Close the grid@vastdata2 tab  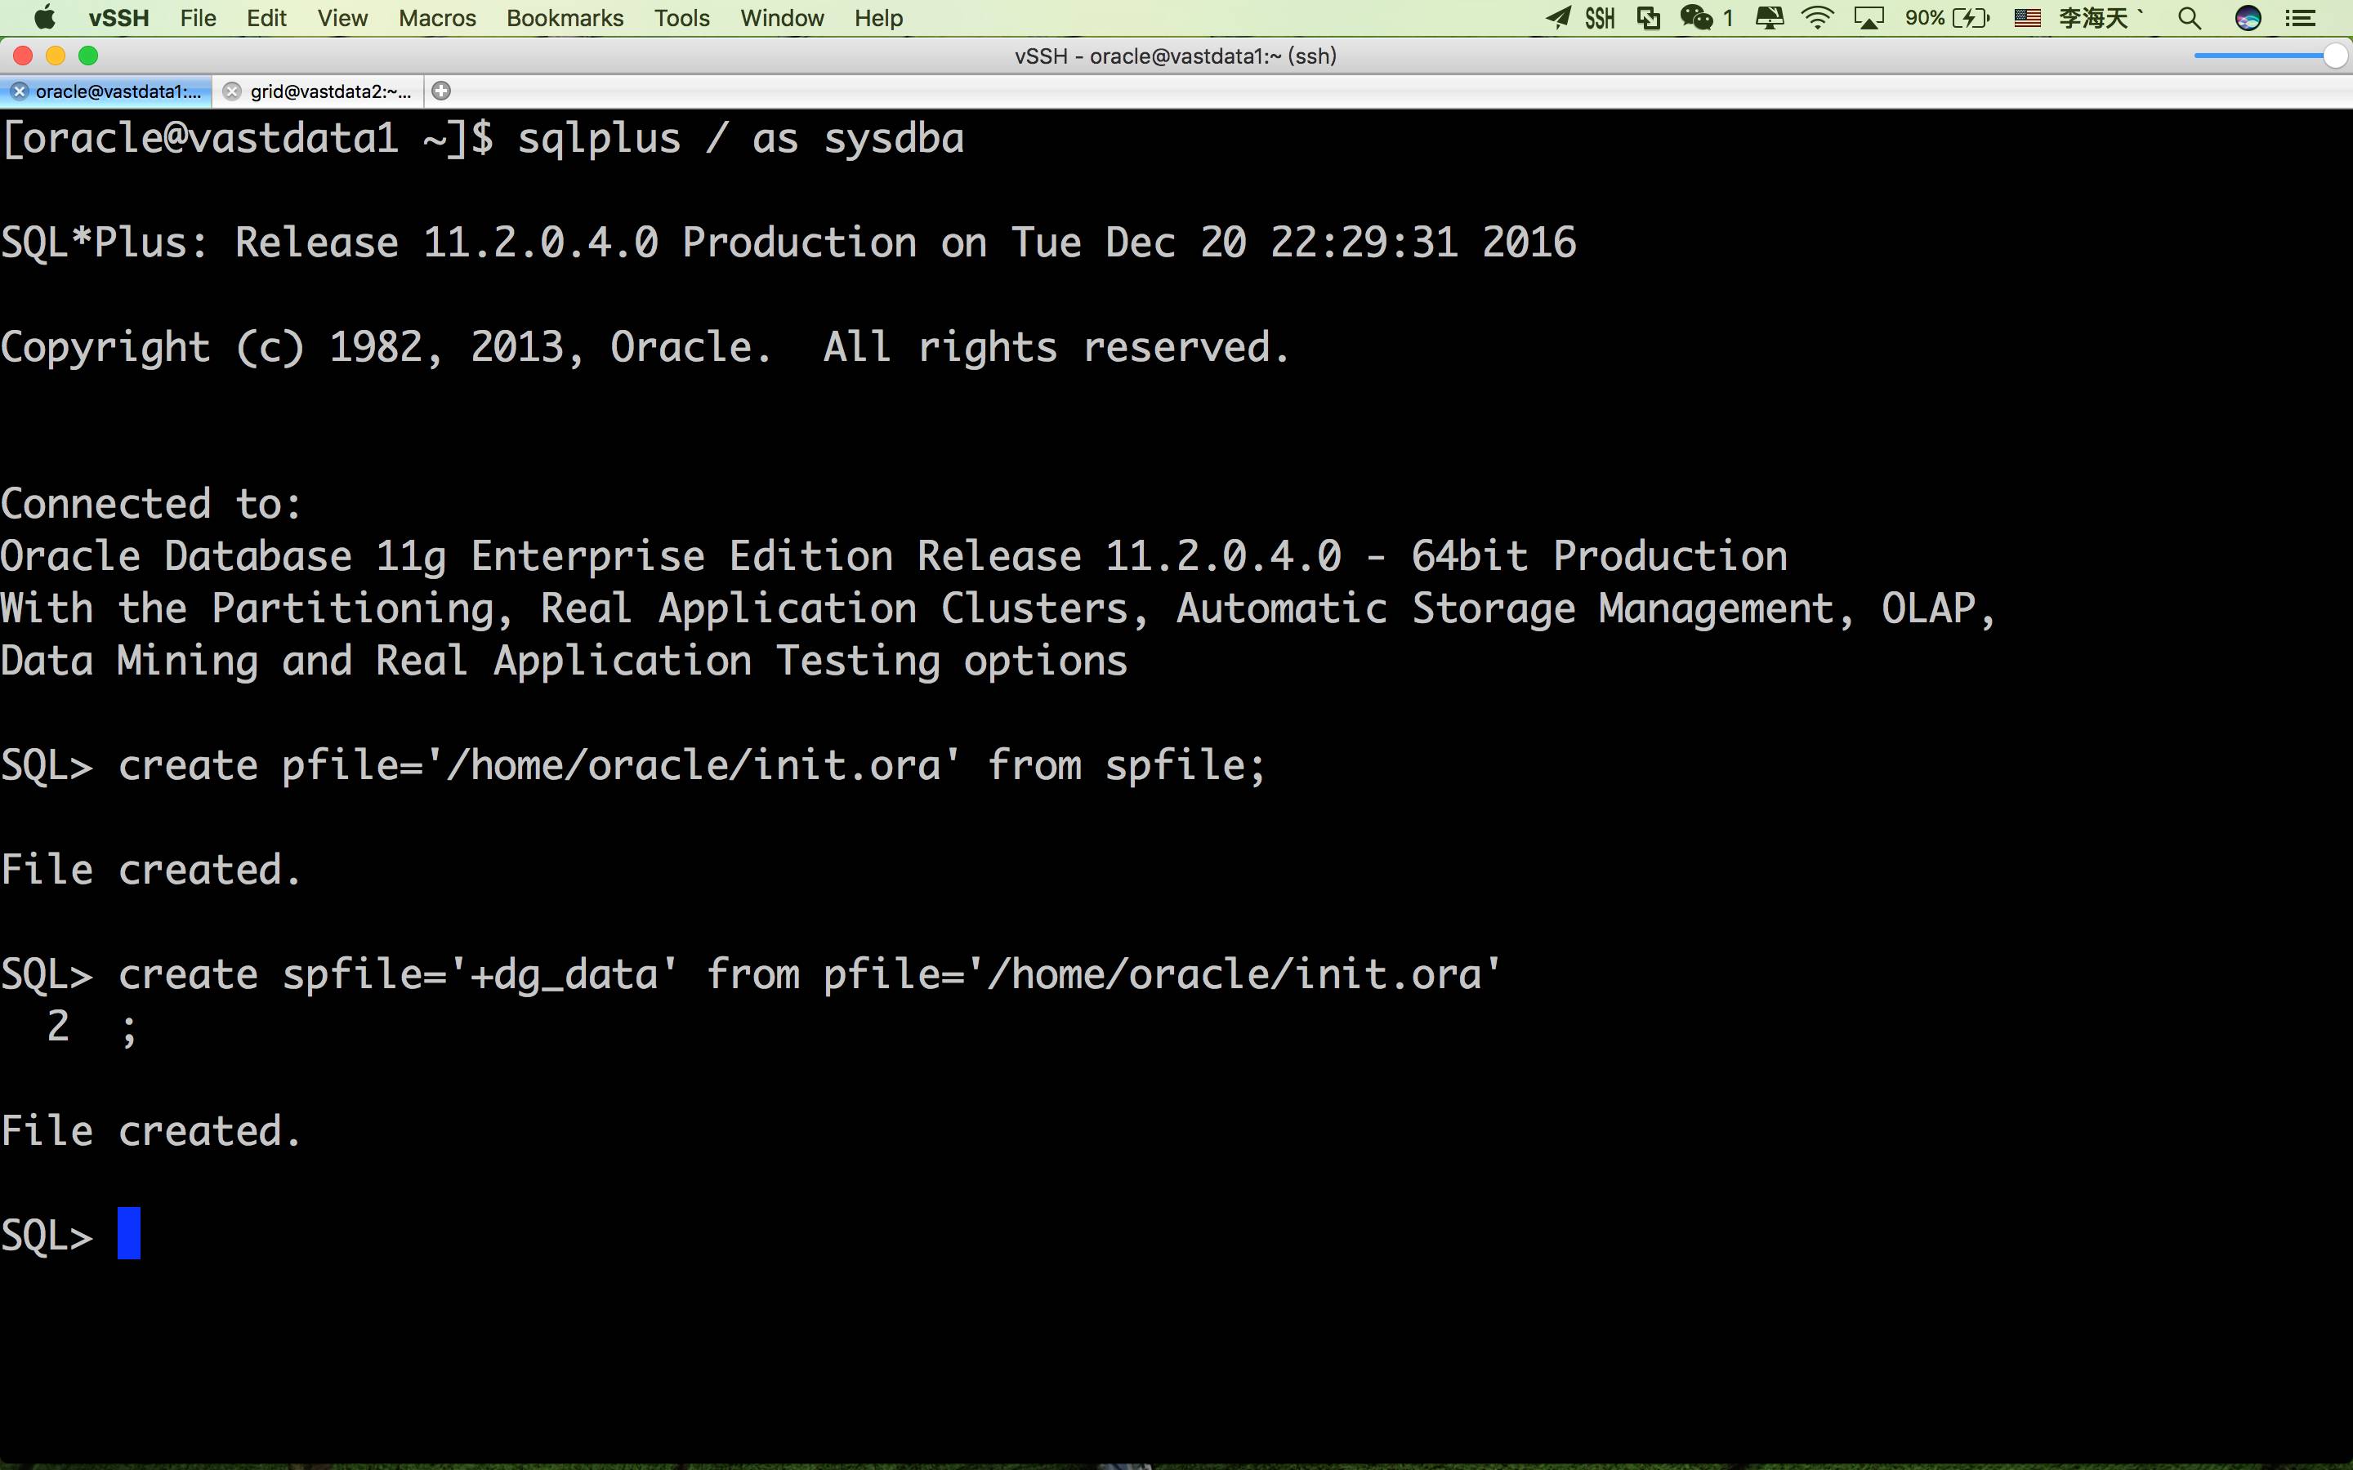point(231,91)
